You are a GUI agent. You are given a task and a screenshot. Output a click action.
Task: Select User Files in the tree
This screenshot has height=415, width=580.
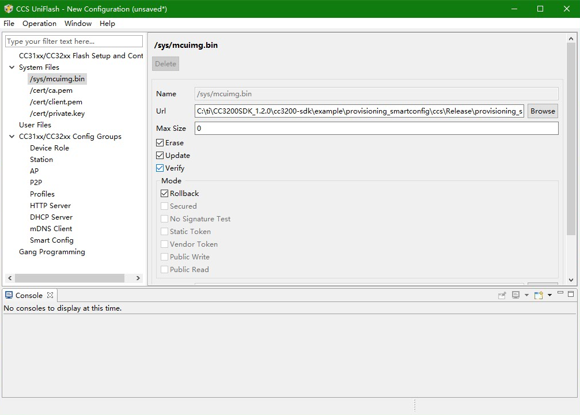[x=35, y=124]
